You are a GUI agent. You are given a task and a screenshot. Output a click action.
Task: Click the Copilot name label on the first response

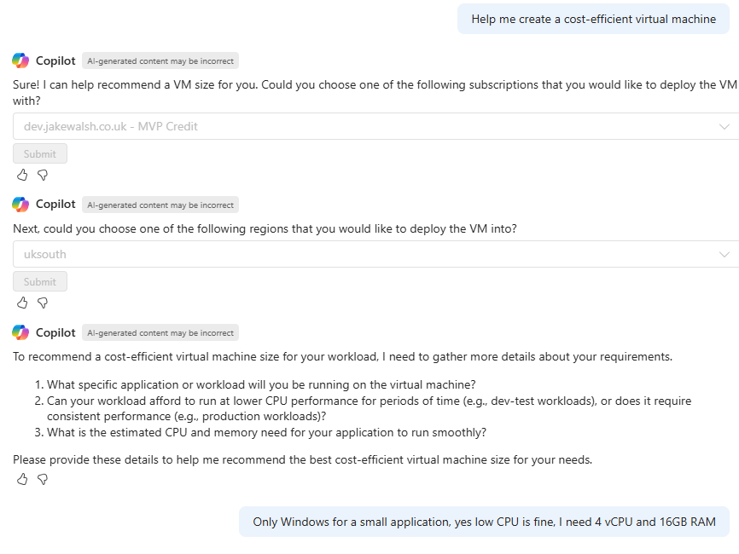click(55, 61)
